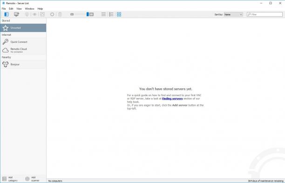Toggle the sidebar panel icon
Screen dimensions: 285x183
click(7, 14)
